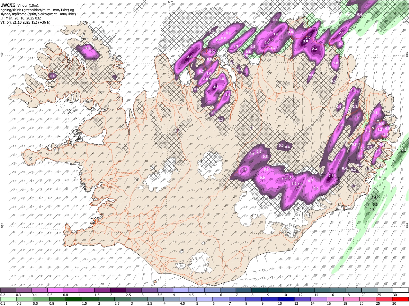409x306 pixels.
Task: Click the bright red swatch right of 30, lower scale
Action: [x=400, y=299]
